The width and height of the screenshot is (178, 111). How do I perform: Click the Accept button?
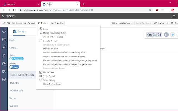pyautogui.click(x=17, y=23)
